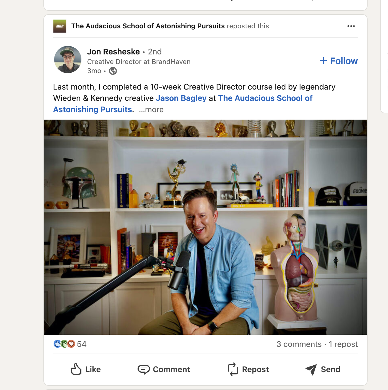Click the Repost arrows icon
The image size is (388, 390).
click(x=233, y=369)
